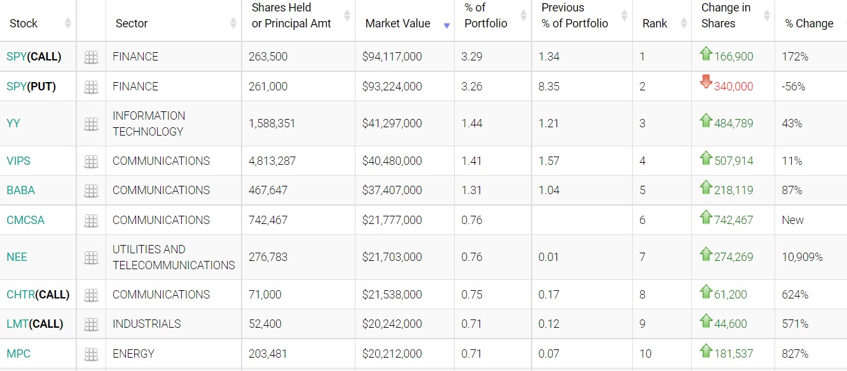Click the table icon beside NEE
Viewport: 847px width, 371px height.
91,258
